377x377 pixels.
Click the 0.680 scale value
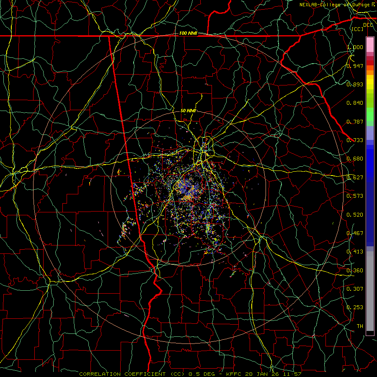click(355, 159)
